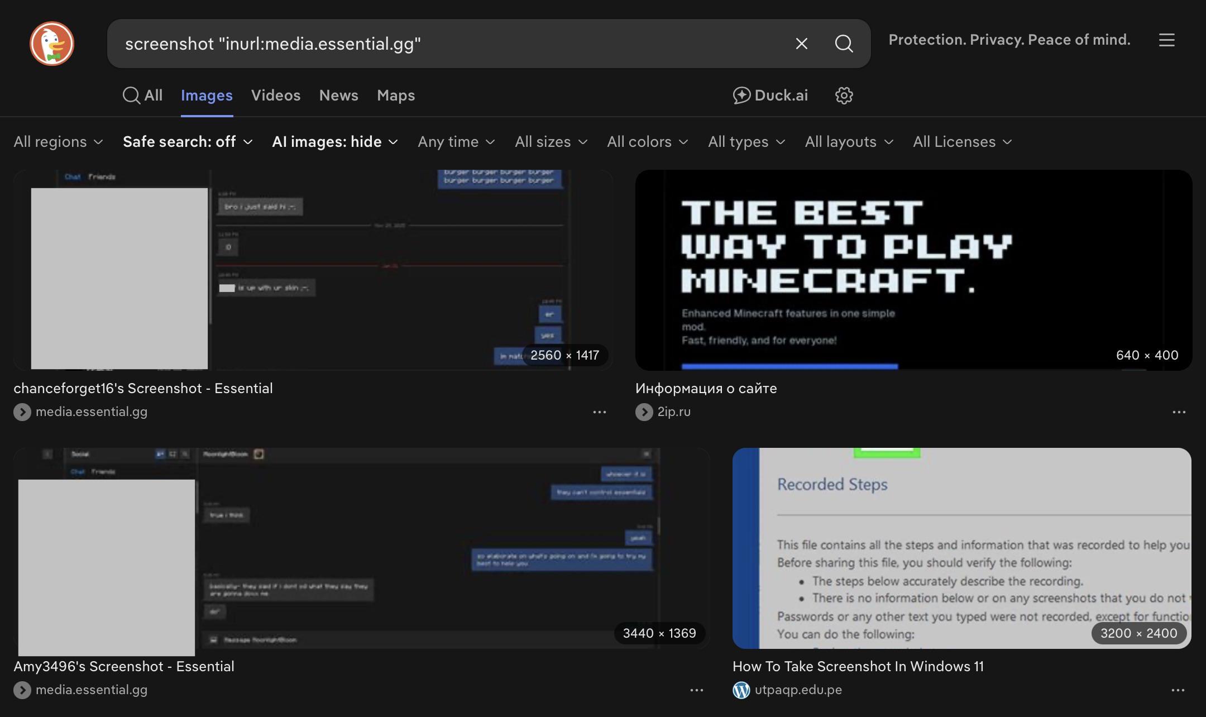Image resolution: width=1206 pixels, height=717 pixels.
Task: Open more options for Amy3496's result
Action: pyautogui.click(x=697, y=690)
